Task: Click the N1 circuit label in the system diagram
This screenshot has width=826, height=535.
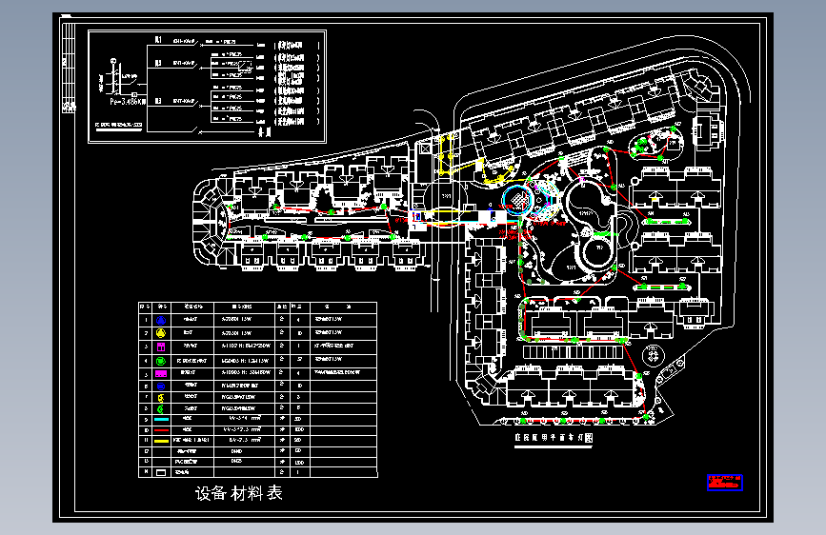Action: [x=157, y=40]
